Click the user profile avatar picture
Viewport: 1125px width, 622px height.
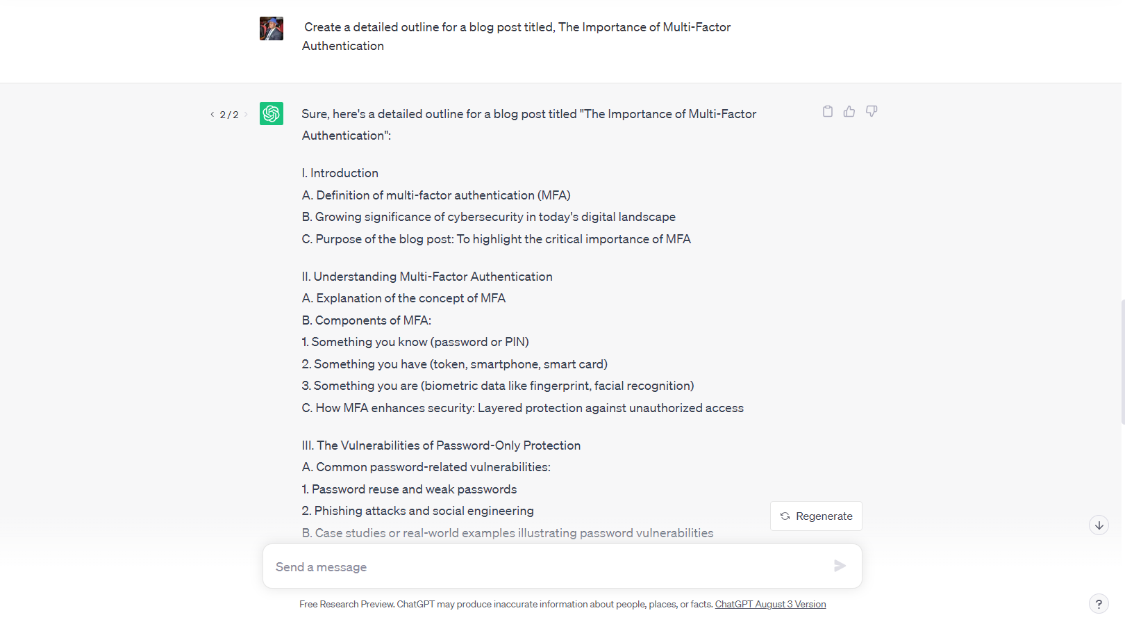[x=272, y=28]
